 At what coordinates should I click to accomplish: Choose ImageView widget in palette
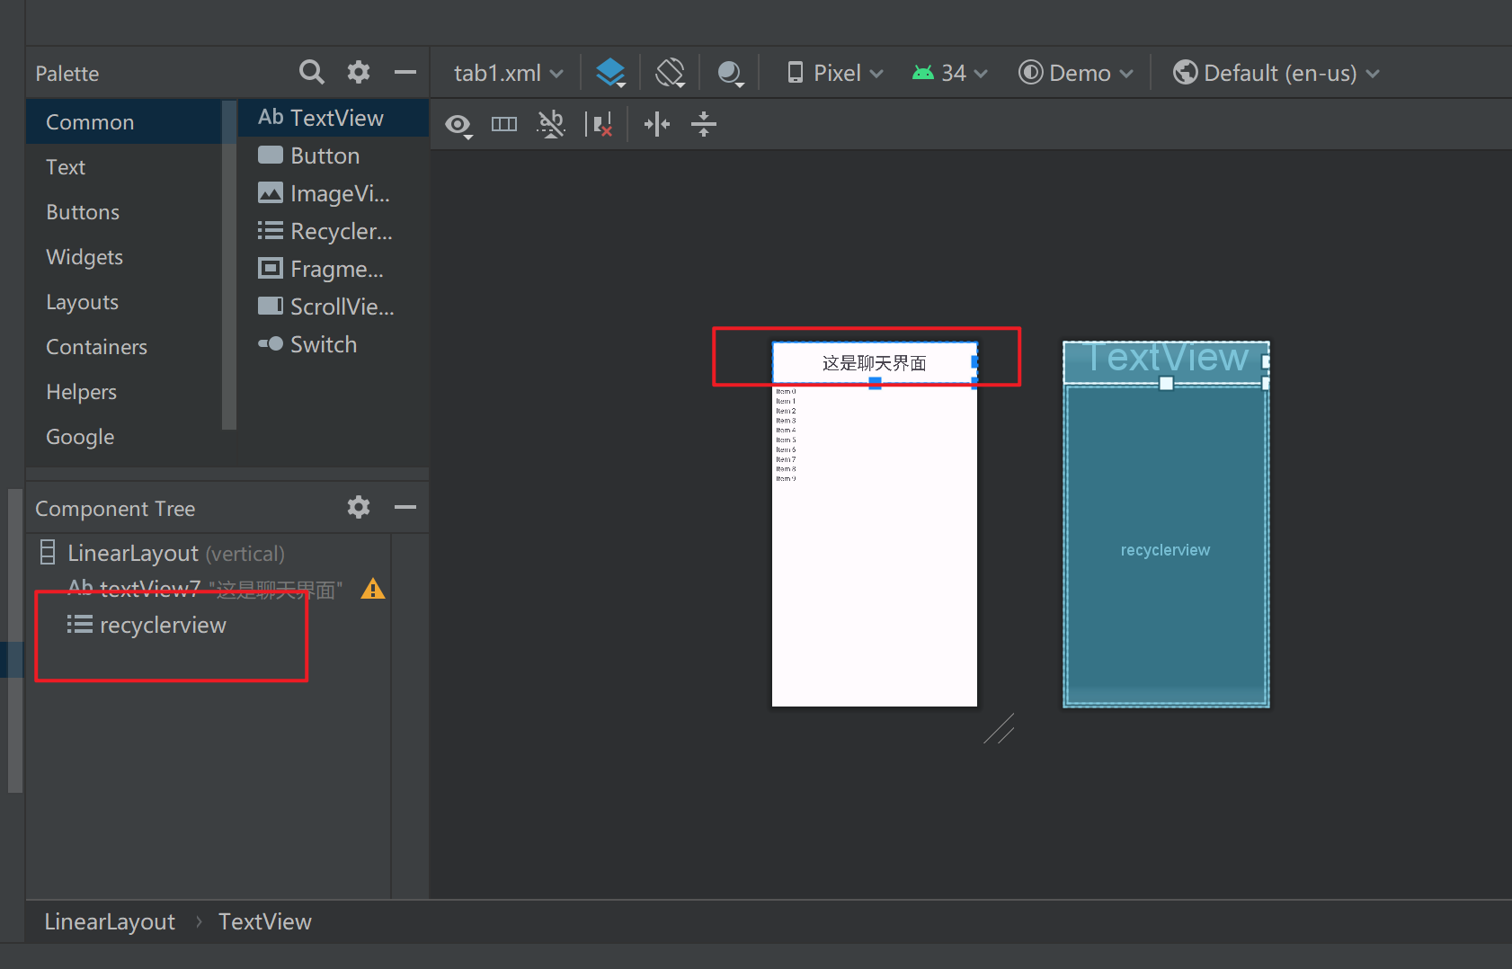pyautogui.click(x=334, y=193)
